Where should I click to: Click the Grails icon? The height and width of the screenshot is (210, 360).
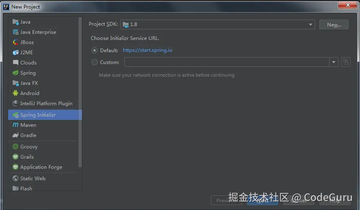coord(15,157)
